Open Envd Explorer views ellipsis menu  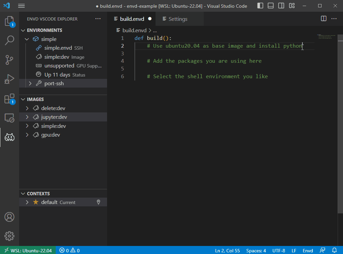click(x=98, y=18)
